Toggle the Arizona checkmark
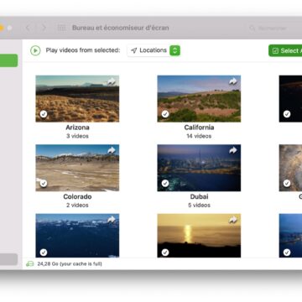 (44, 114)
